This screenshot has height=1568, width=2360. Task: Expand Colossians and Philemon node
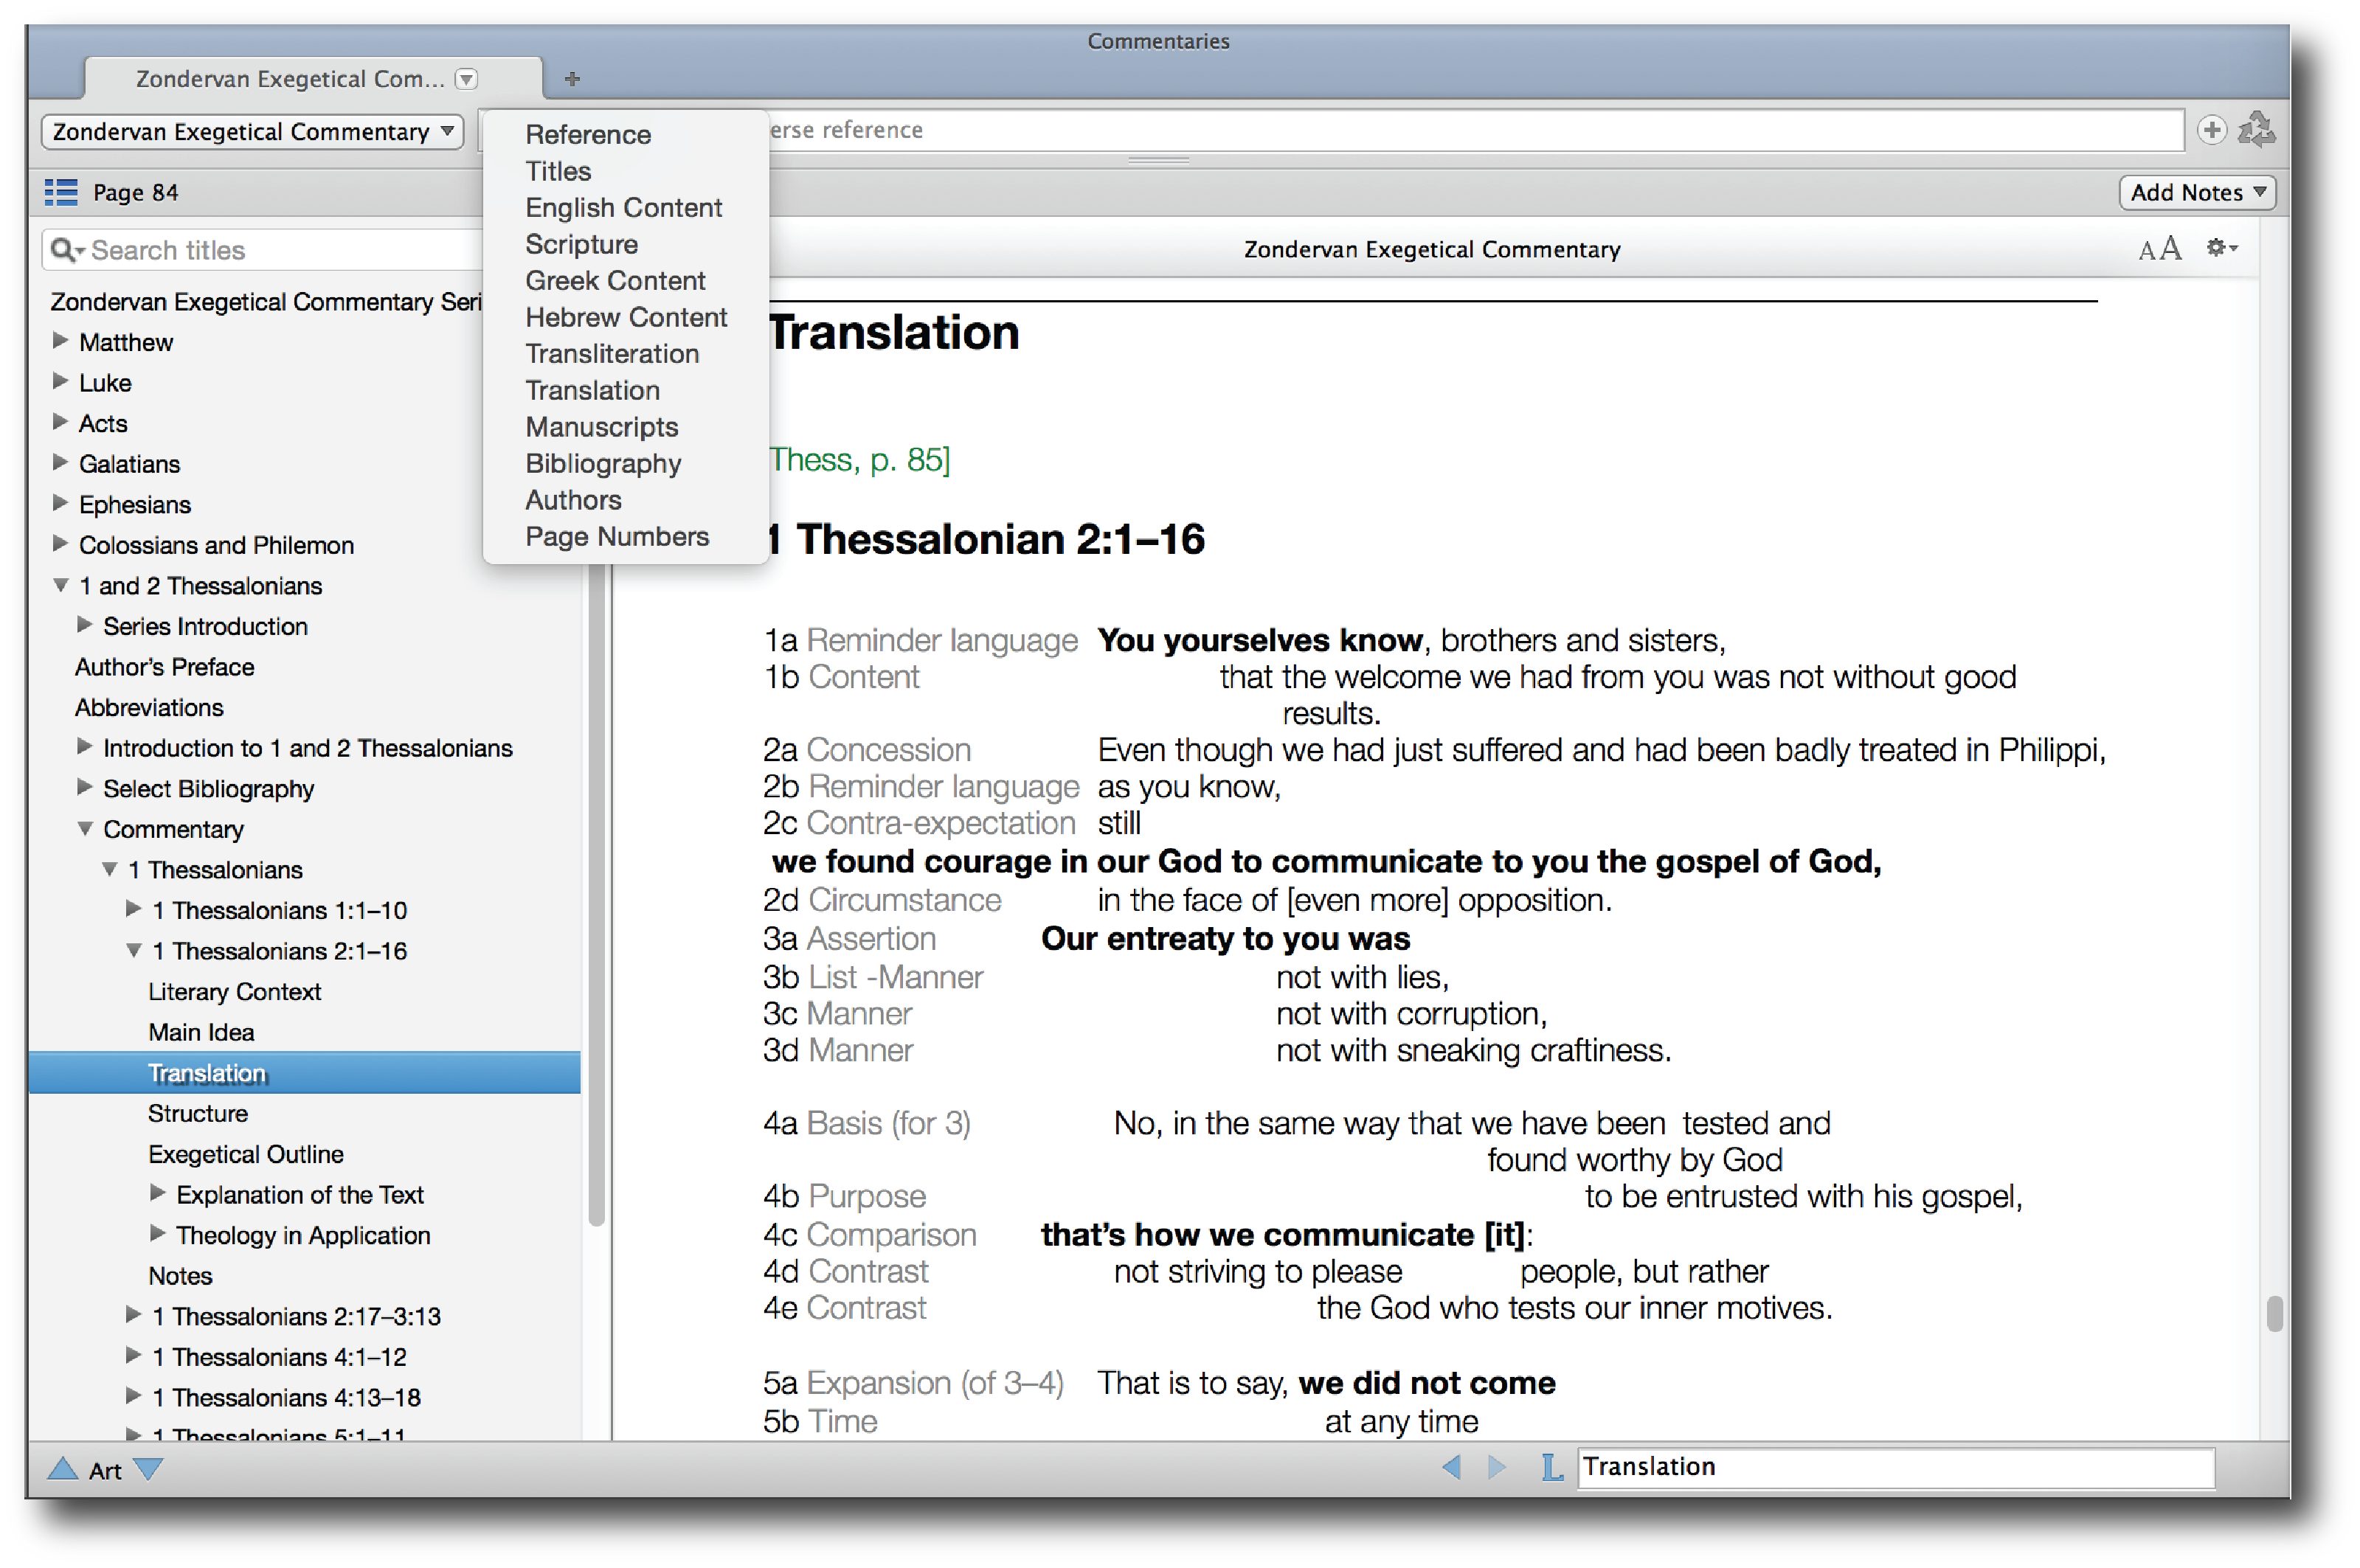60,544
